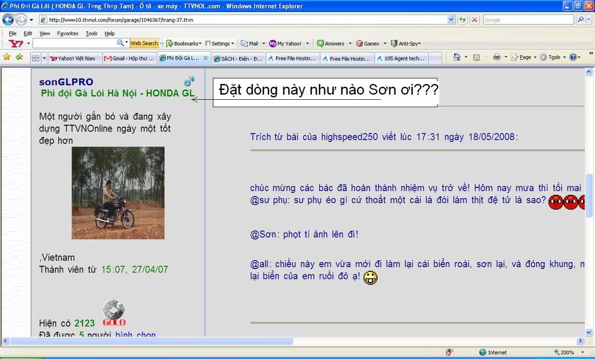
Task: Open the Help question mark icon
Action: [573, 57]
